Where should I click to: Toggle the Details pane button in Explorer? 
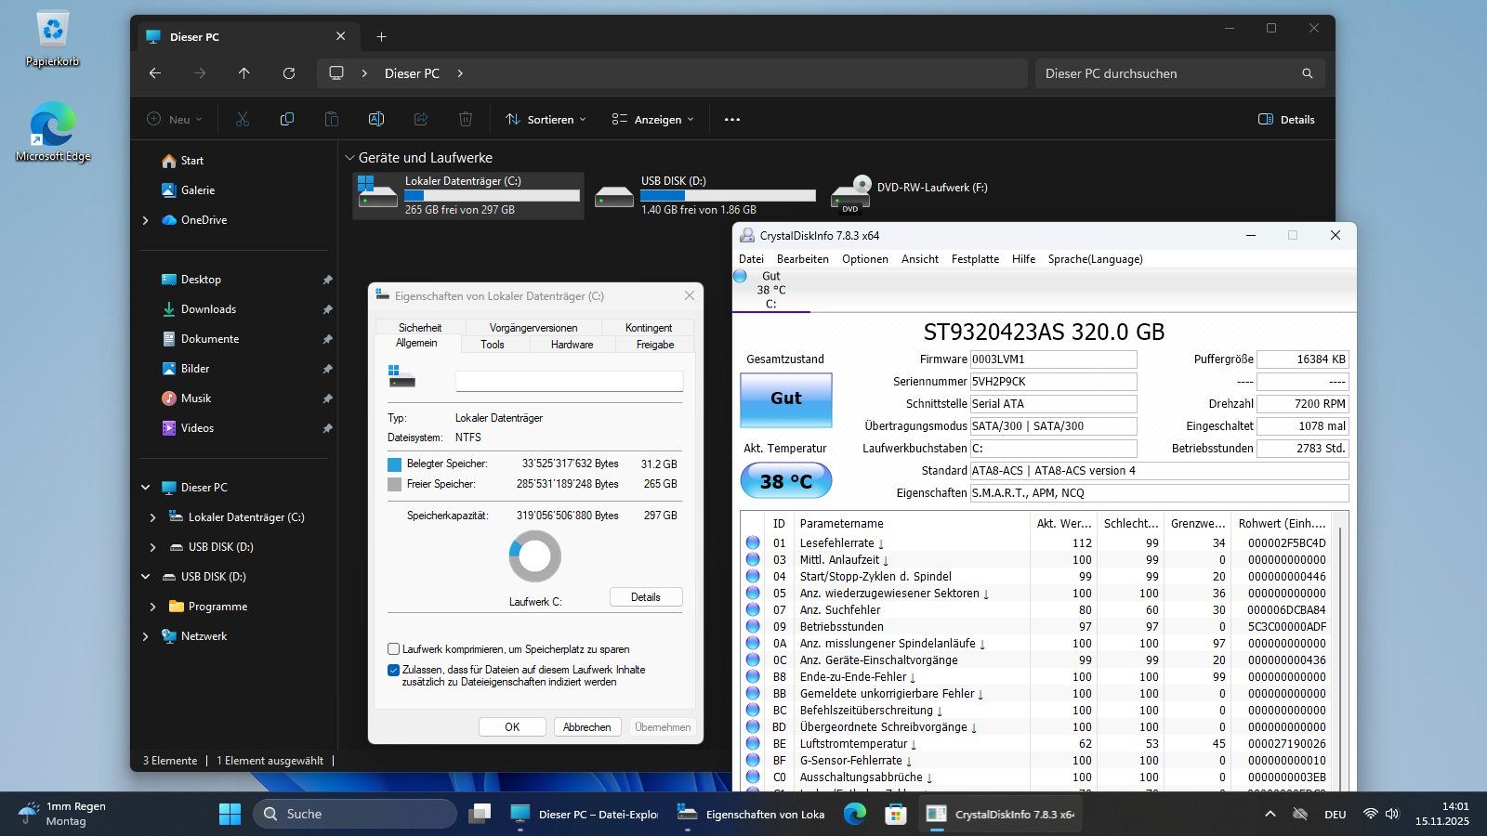(1286, 119)
